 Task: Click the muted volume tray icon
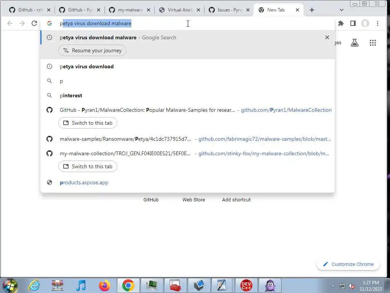pos(352,286)
